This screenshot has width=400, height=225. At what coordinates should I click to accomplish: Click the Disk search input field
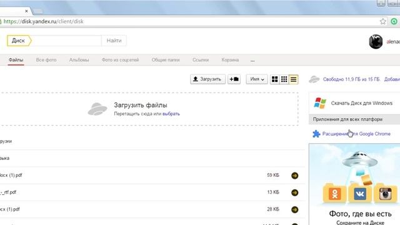pos(66,41)
